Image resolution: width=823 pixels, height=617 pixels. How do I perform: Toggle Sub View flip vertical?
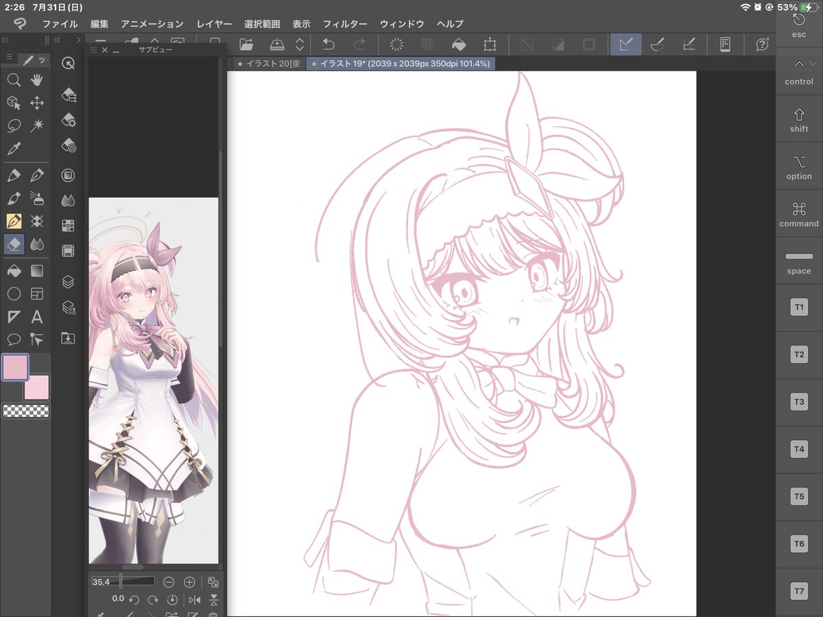point(213,599)
